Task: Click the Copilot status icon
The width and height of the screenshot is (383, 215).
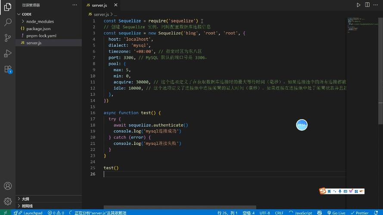Action: pyautogui.click(x=320, y=213)
